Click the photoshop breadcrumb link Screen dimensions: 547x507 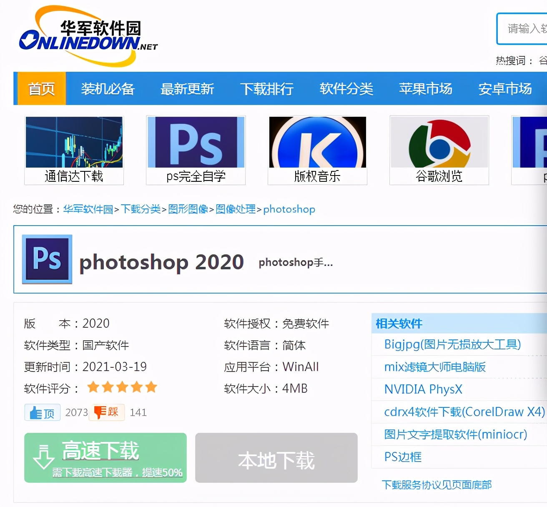point(289,209)
